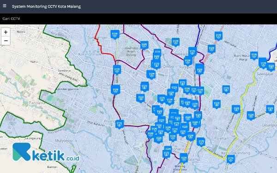Image resolution: width=277 pixels, height=173 pixels.
Task: Open the CCTV marker at Gadingkasri
Action: (115, 89)
